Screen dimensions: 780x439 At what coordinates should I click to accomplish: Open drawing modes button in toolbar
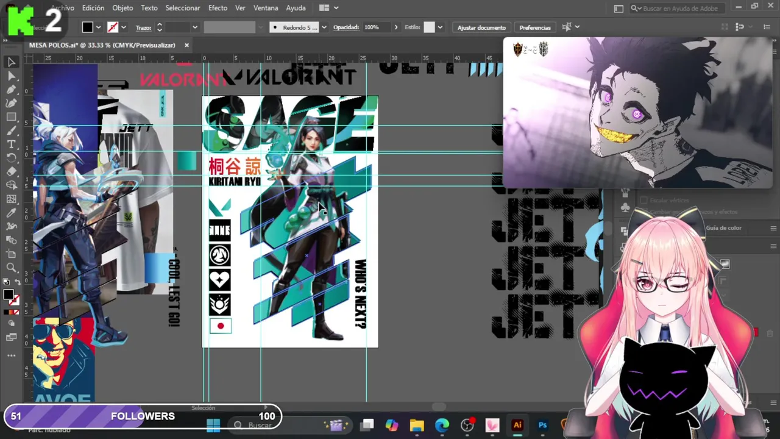[11, 324]
